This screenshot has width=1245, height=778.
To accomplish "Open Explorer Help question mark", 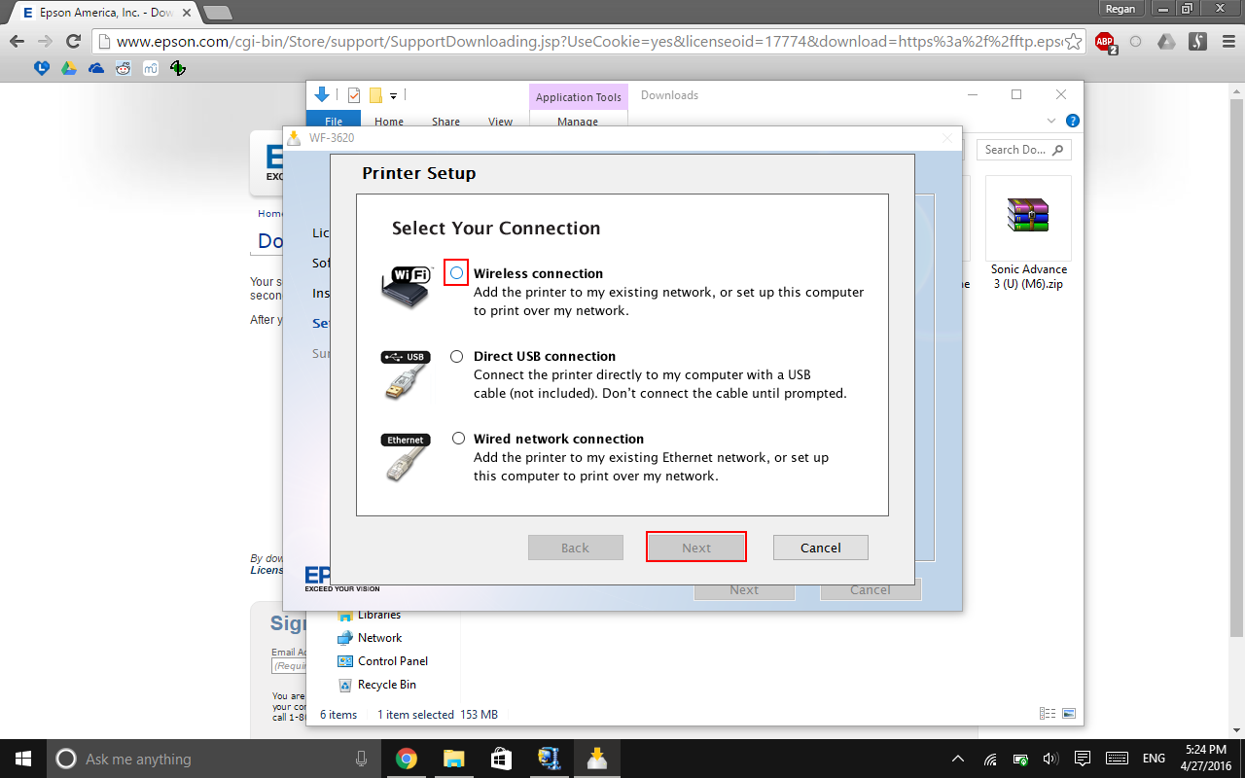I will [1072, 121].
